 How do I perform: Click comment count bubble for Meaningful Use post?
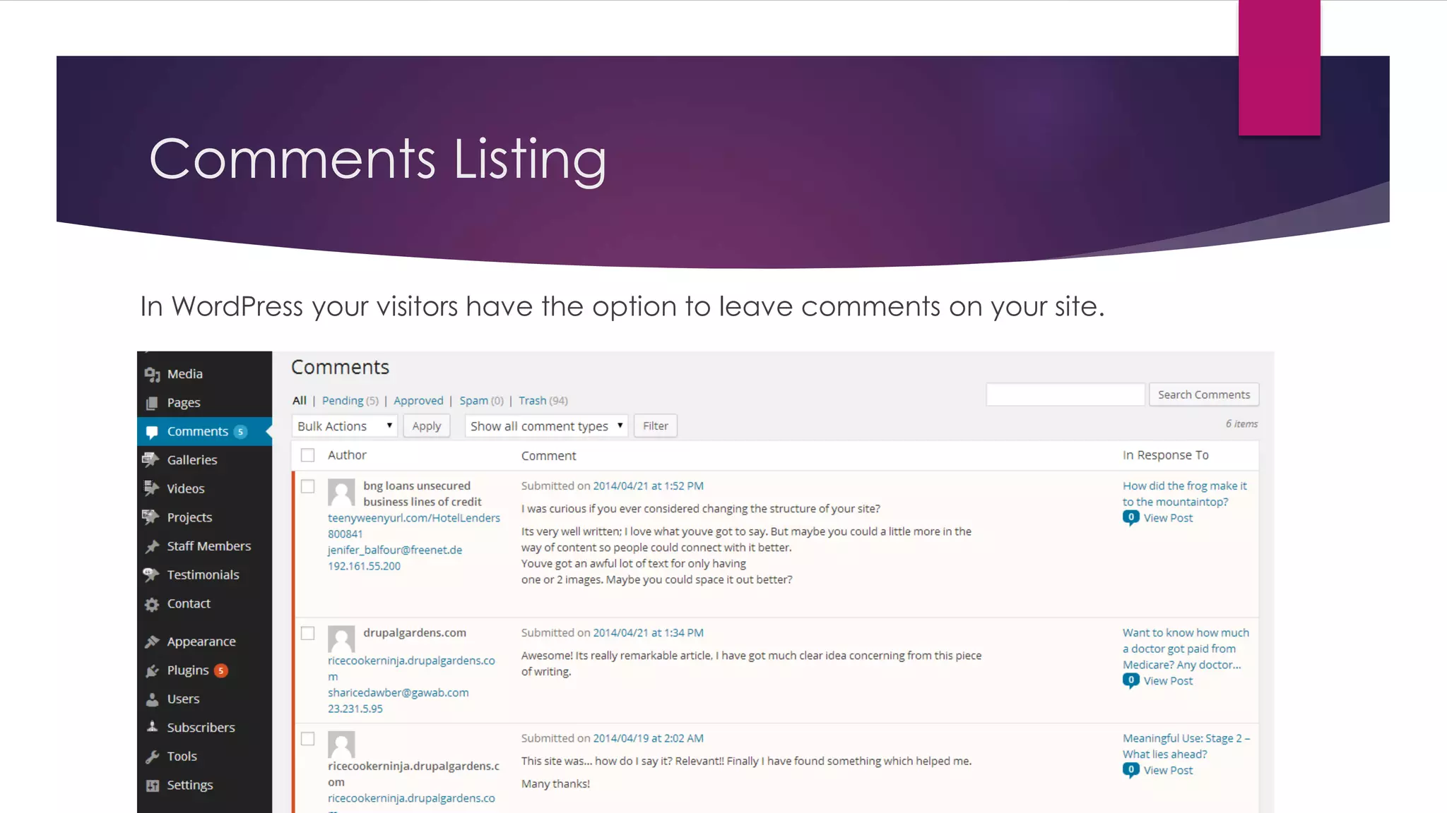click(1131, 771)
